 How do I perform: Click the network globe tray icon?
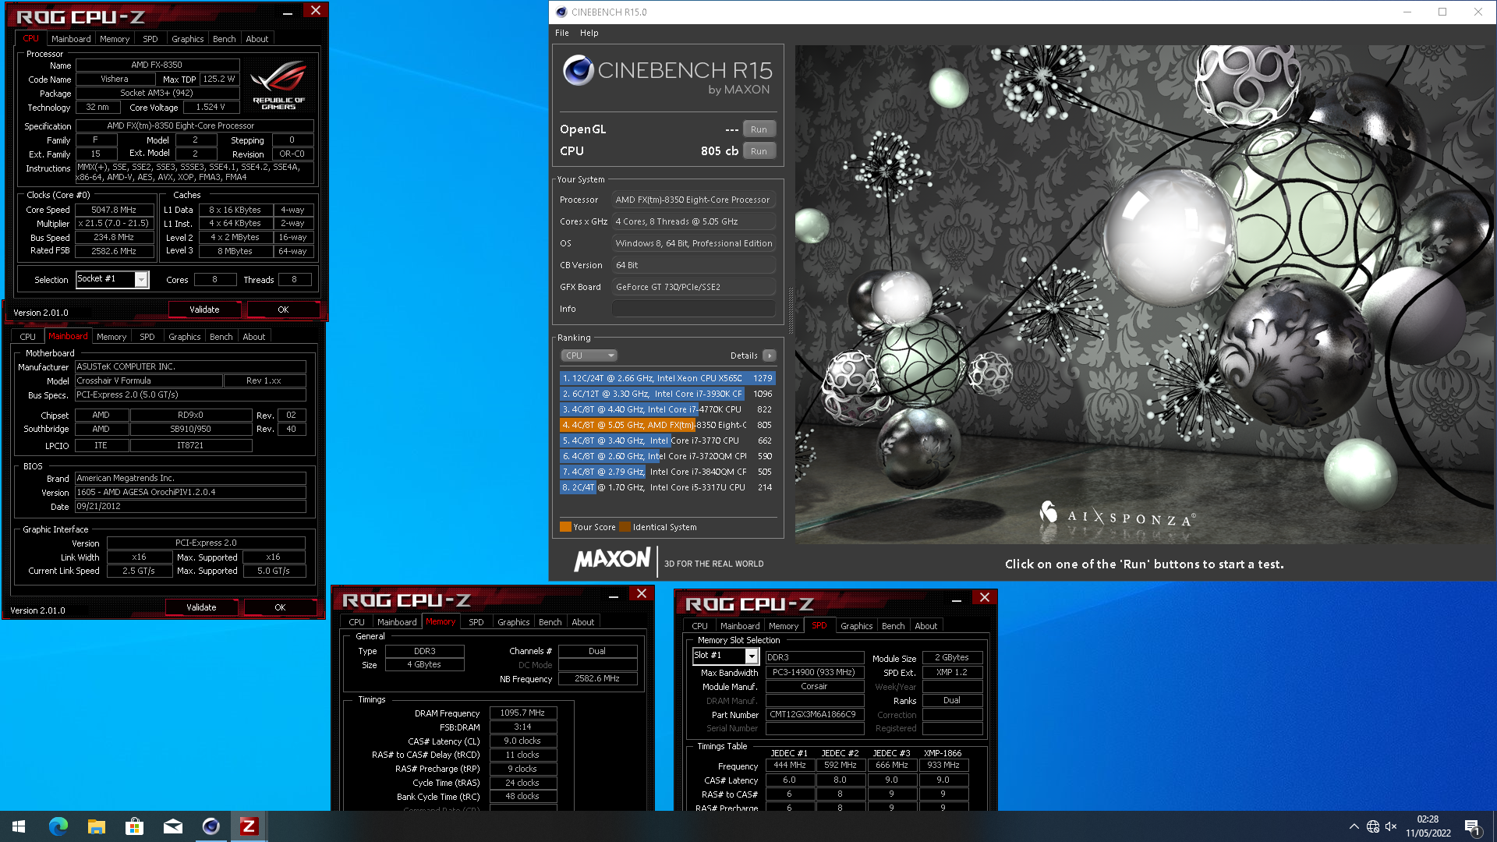(1373, 826)
